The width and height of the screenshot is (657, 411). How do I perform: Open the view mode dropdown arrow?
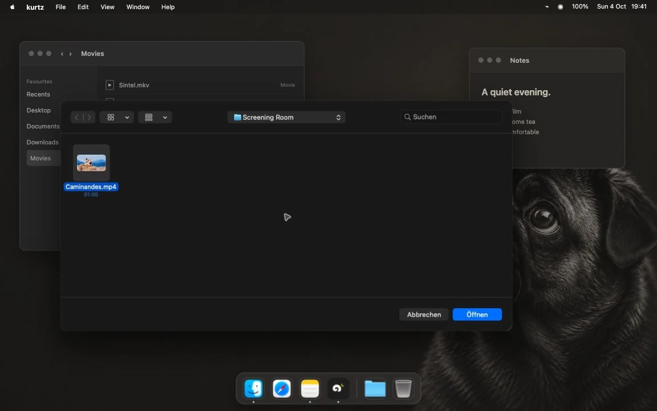pyautogui.click(x=127, y=118)
